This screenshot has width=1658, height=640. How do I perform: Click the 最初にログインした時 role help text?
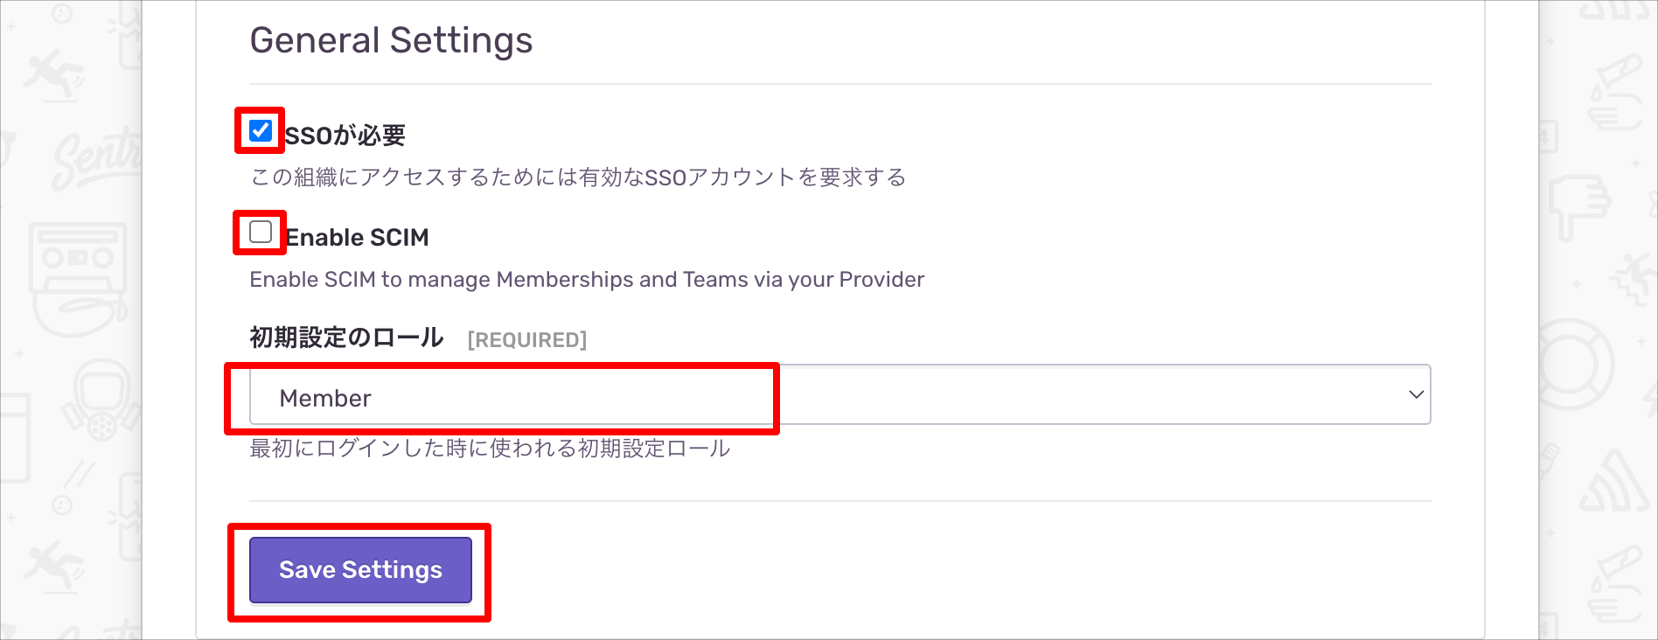pos(490,449)
